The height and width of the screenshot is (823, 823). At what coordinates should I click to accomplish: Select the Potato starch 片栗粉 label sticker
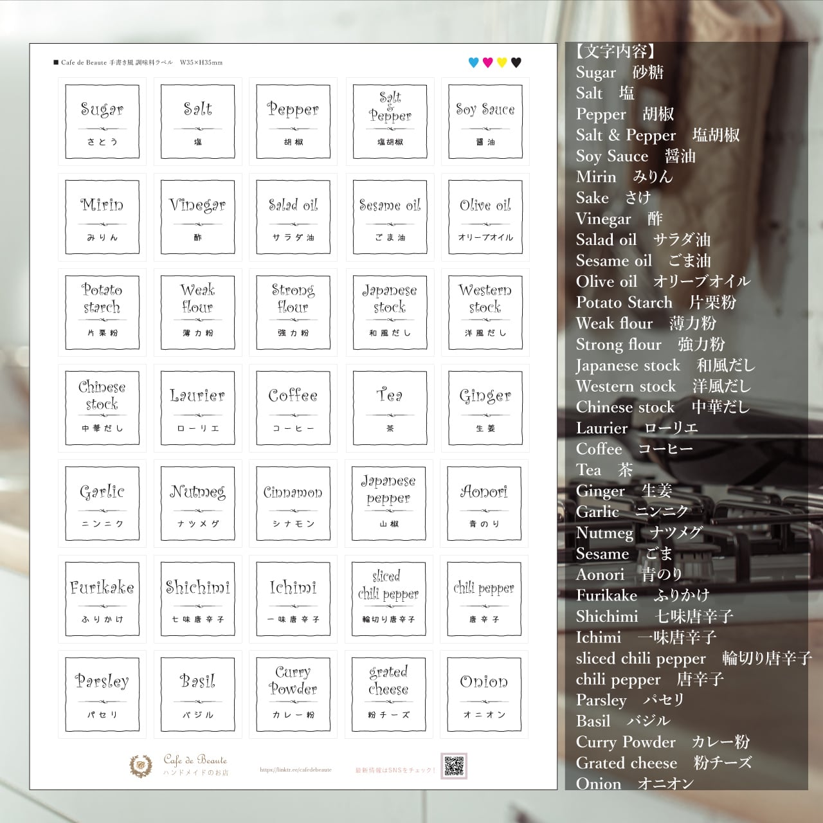(102, 312)
